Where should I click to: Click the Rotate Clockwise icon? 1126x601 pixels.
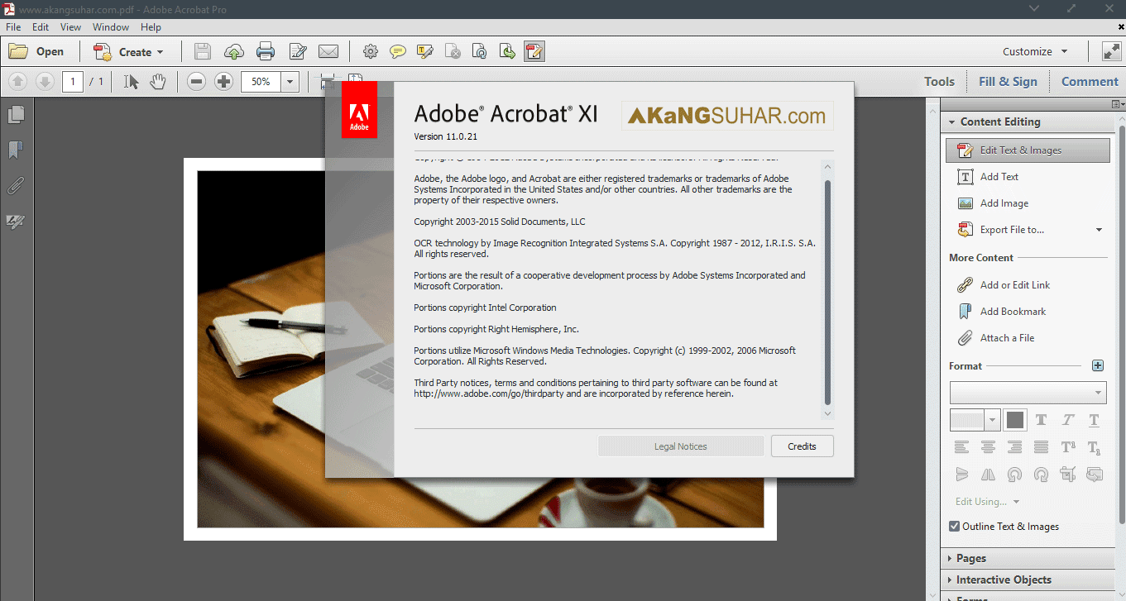coord(1041,475)
